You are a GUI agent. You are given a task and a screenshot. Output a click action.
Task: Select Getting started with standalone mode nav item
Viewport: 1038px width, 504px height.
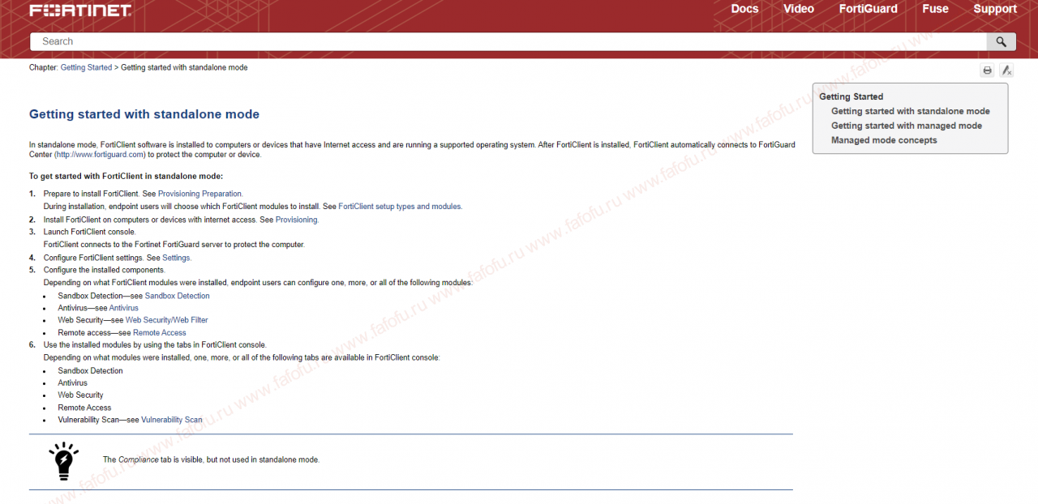click(x=910, y=111)
